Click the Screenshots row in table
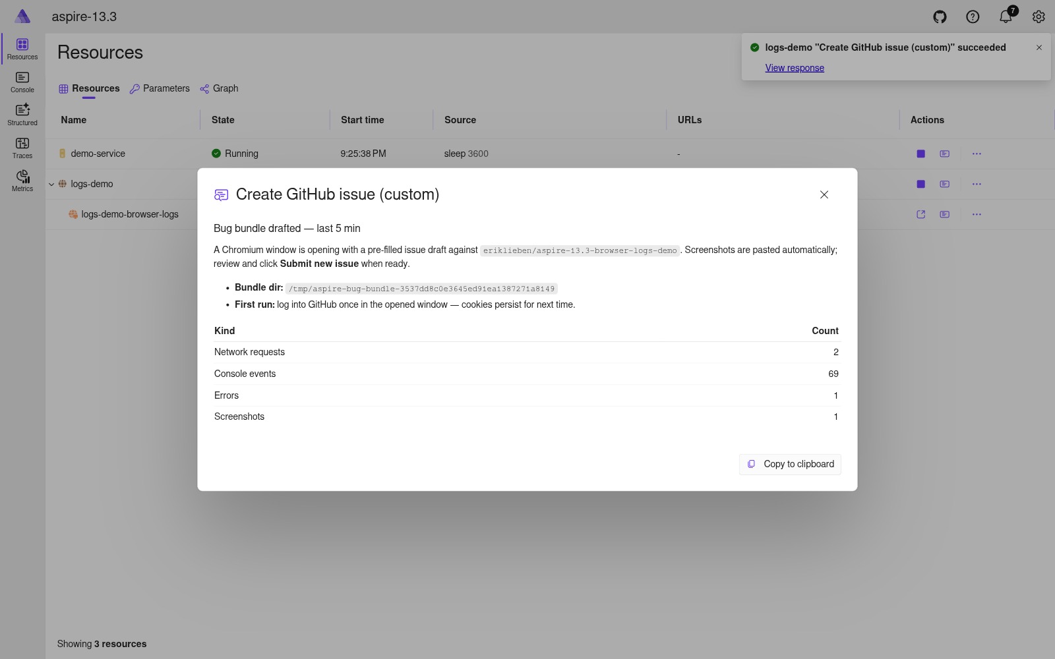 tap(526, 416)
